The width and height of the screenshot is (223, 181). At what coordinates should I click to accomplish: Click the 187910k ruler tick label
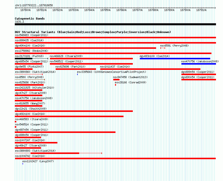(x=201, y=10)
